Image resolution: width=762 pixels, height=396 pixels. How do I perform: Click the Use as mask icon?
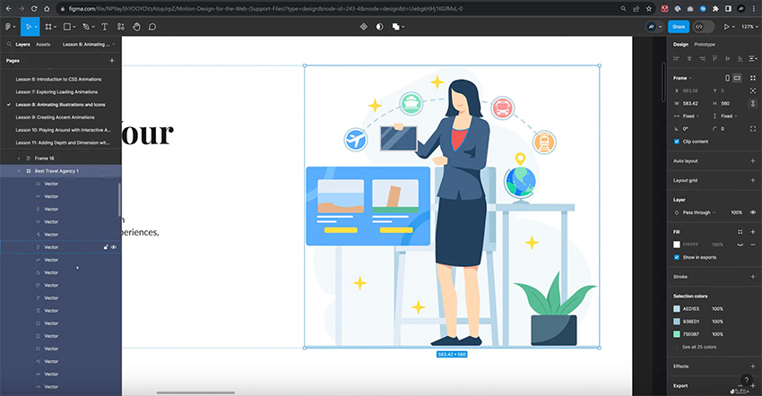pyautogui.click(x=379, y=27)
